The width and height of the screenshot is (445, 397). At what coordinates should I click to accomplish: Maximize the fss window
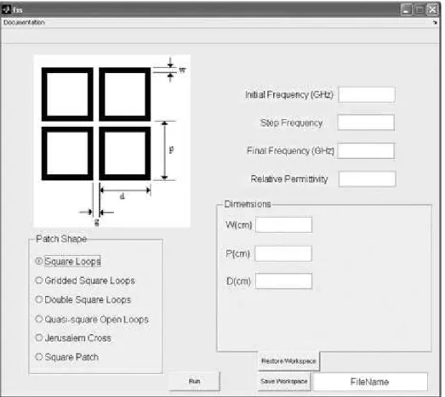point(419,10)
